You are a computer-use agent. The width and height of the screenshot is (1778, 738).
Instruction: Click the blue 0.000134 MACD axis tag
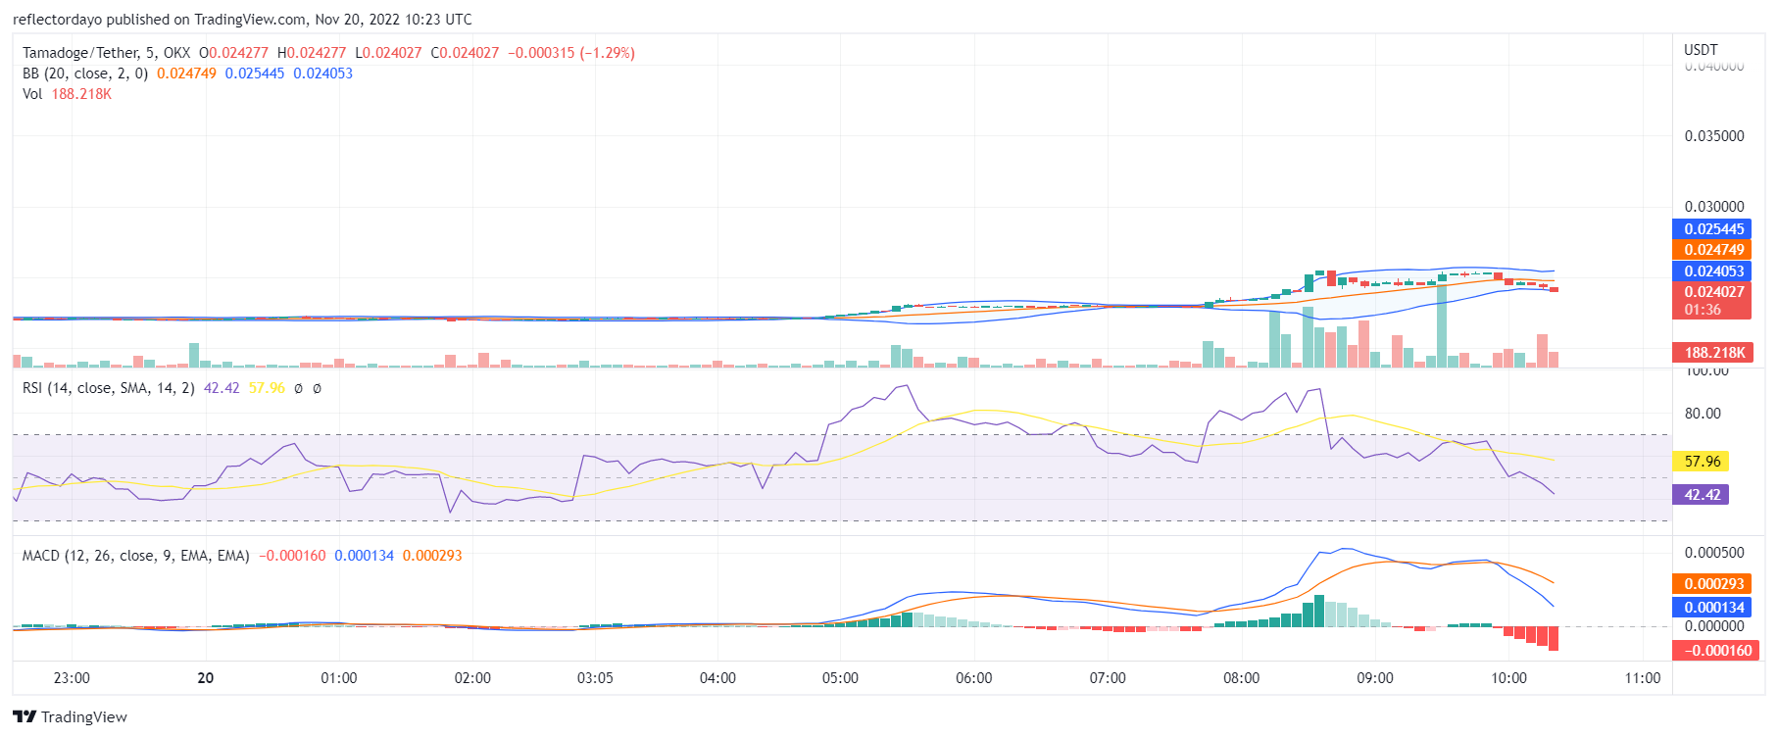point(1711,608)
